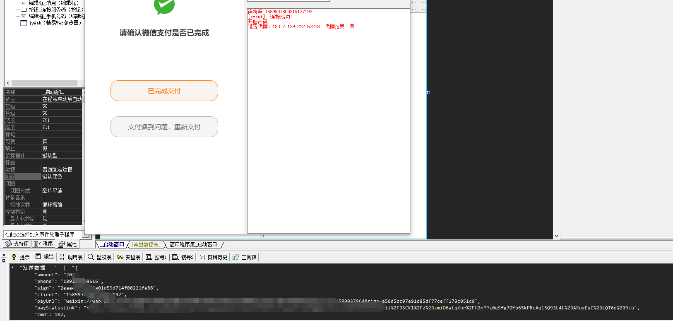Switch to the 剪辑历史 panel tab

[214, 257]
